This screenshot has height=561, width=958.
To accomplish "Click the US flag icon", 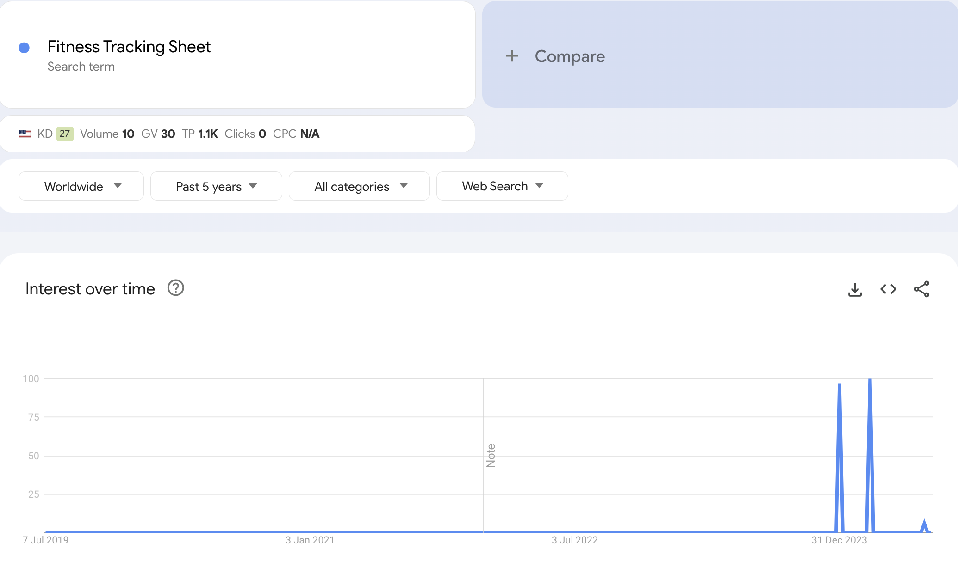I will [x=25, y=134].
